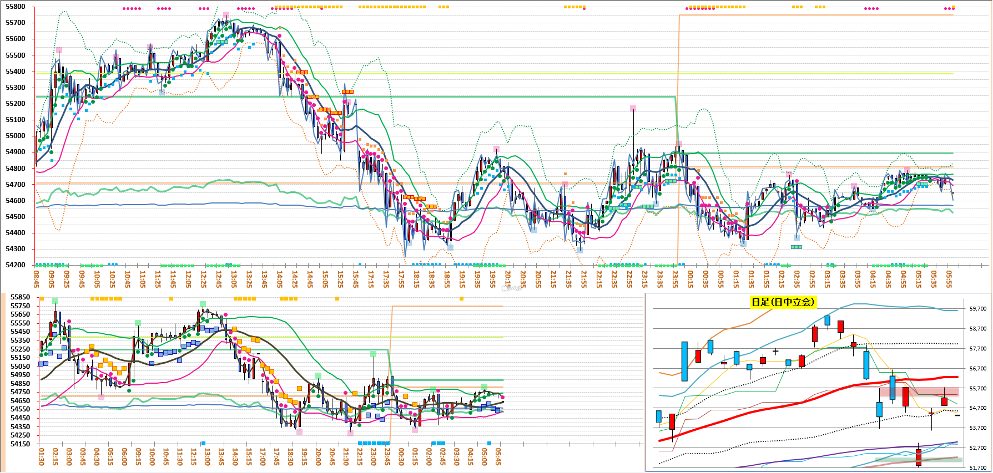Click the tallest blue candlestick in daily chart
Viewport: 993px width, 473px height.
(x=684, y=361)
